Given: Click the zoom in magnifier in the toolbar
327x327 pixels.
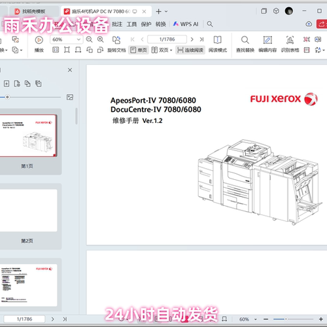Looking at the screenshot, I should pos(101,39).
